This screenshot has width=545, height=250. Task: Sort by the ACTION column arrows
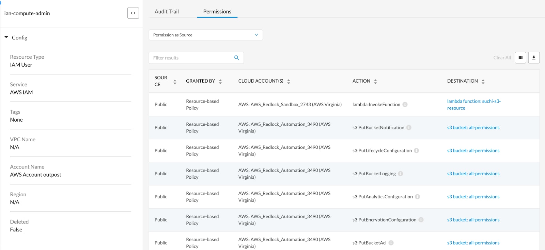pos(375,82)
